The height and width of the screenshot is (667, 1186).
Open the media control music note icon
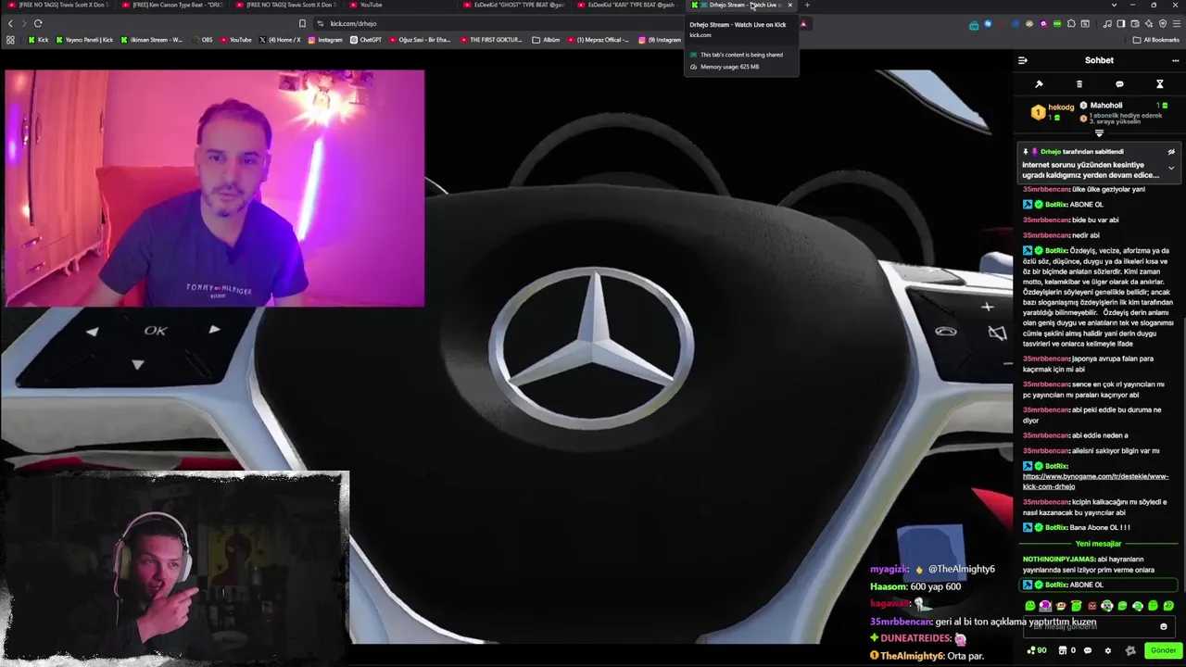tap(1107, 23)
